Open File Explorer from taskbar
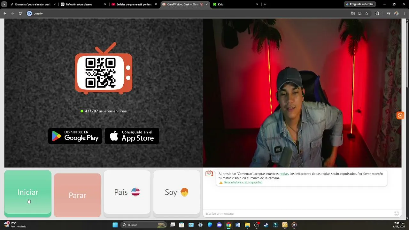The height and width of the screenshot is (230, 409). click(x=247, y=225)
